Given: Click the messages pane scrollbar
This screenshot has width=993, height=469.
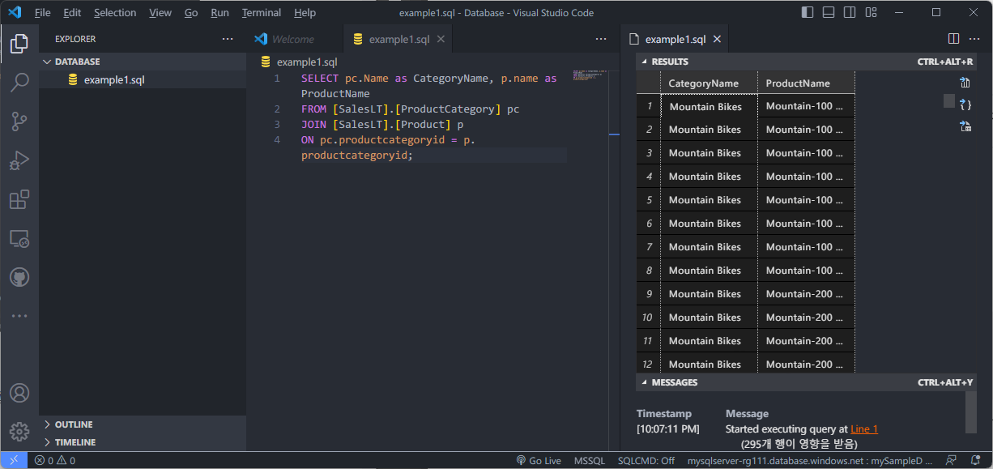Looking at the screenshot, I should [970, 413].
